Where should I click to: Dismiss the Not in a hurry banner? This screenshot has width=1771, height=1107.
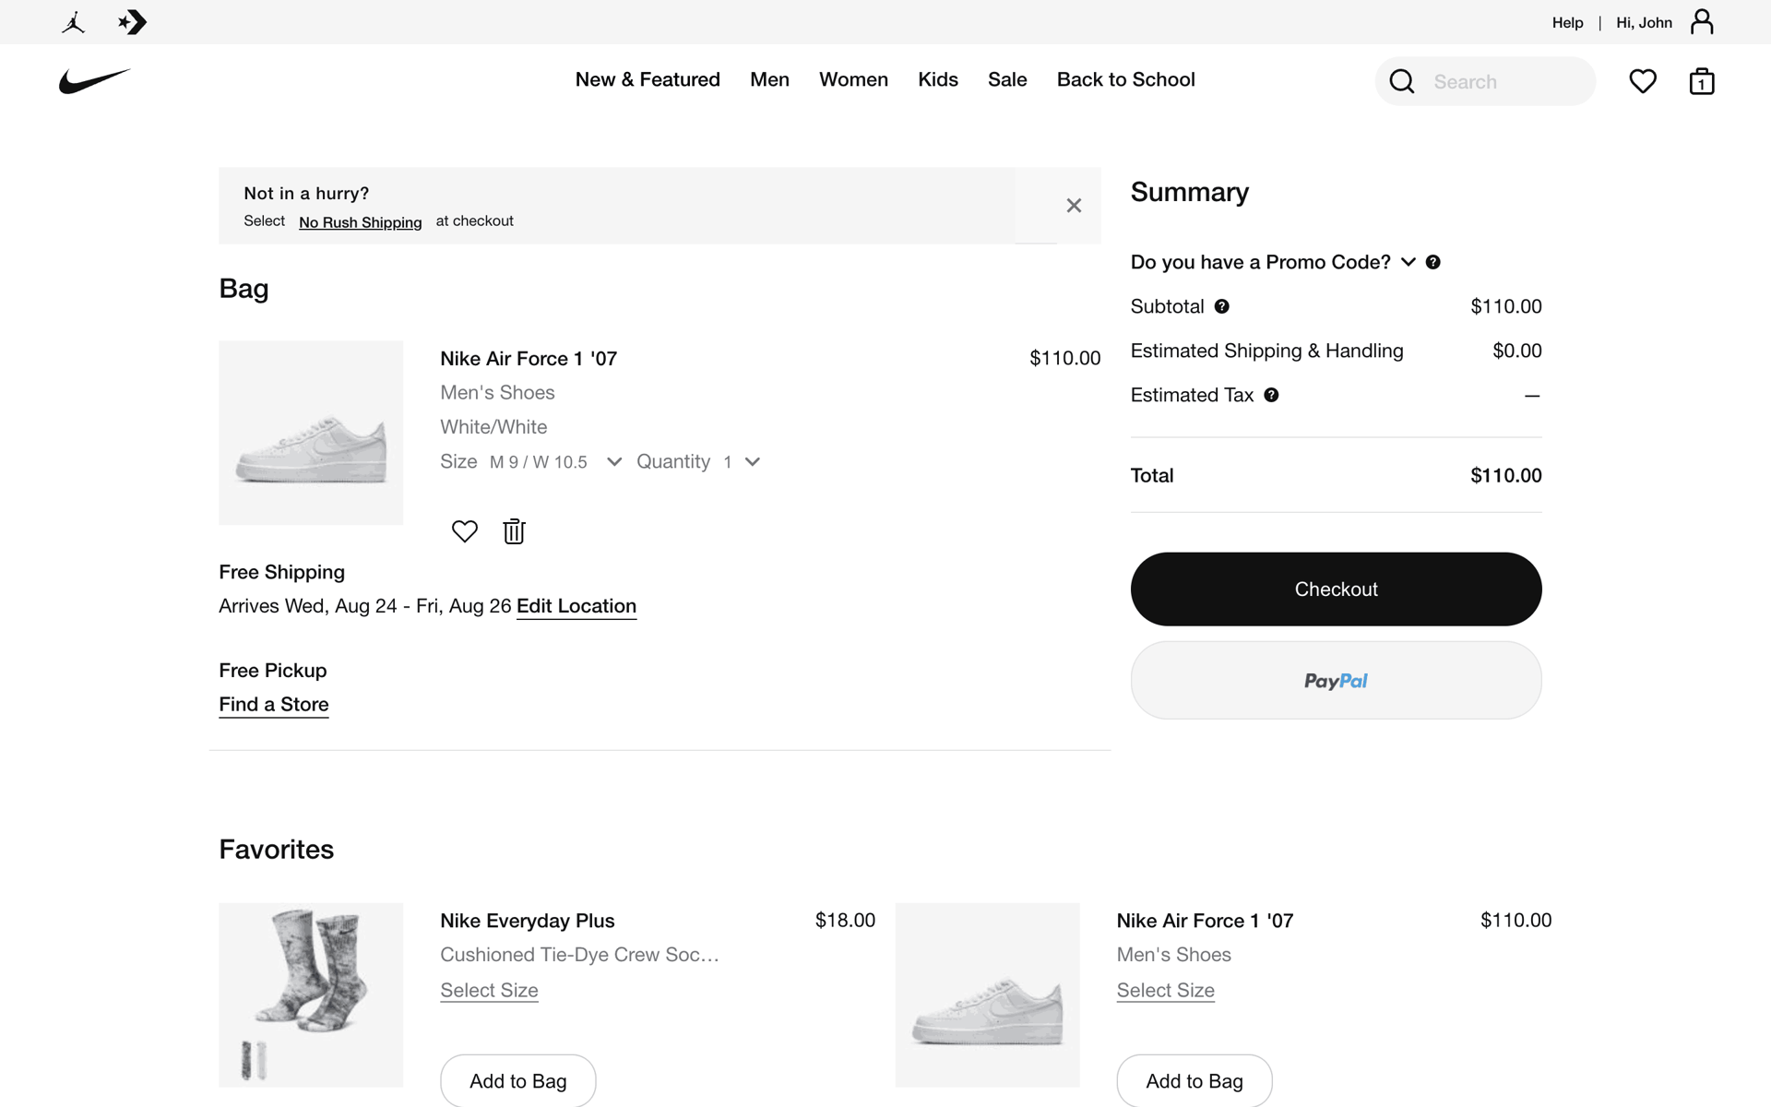(x=1074, y=206)
